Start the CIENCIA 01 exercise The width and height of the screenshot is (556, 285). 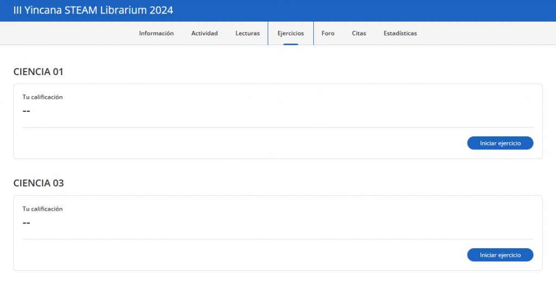[500, 143]
